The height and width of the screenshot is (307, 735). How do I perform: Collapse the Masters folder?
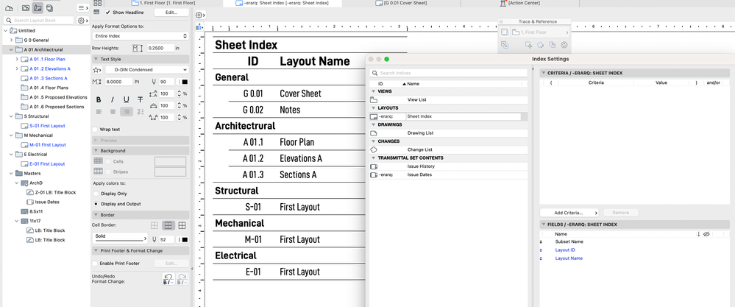[11, 174]
